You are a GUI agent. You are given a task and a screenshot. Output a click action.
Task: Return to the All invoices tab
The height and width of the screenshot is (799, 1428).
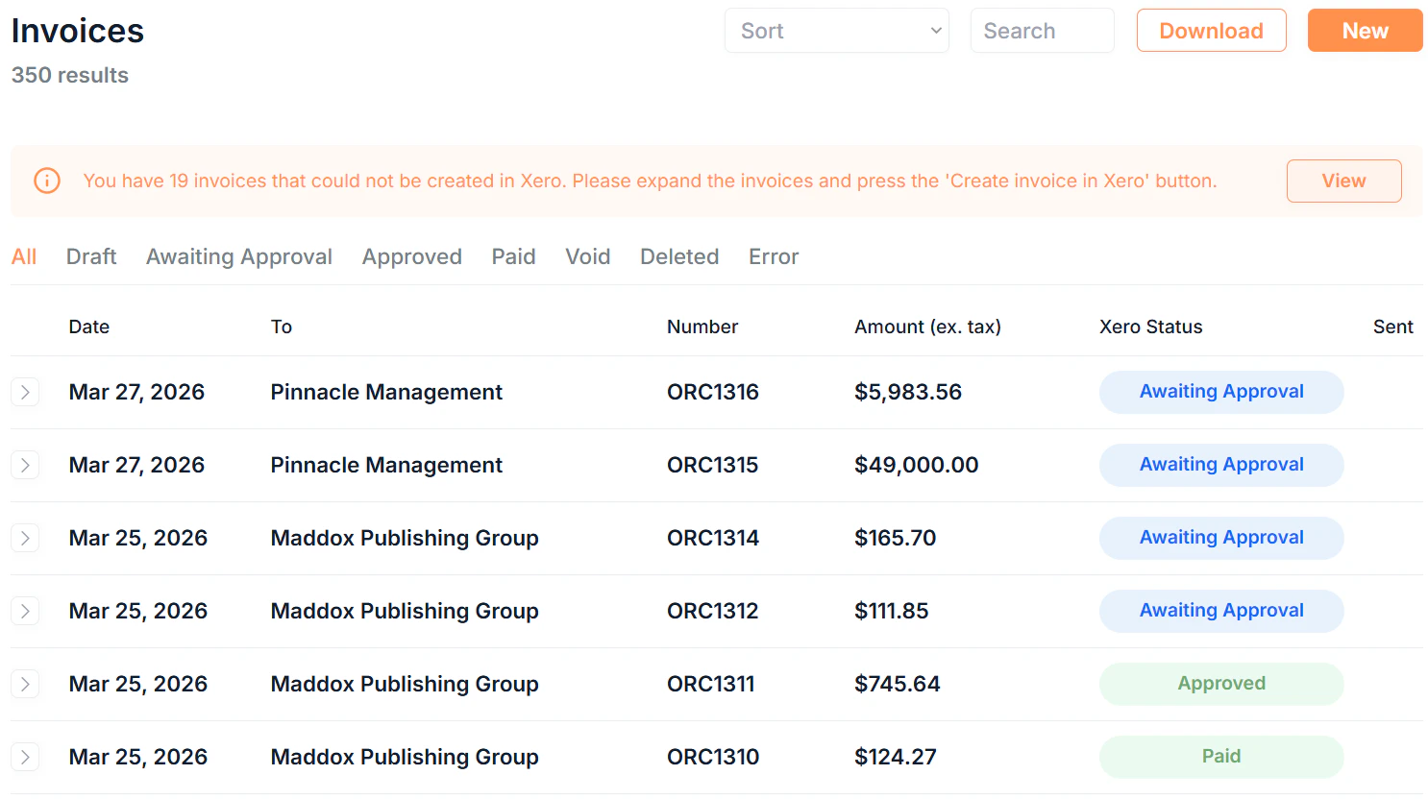click(x=24, y=256)
